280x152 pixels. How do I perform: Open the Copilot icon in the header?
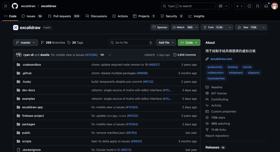point(220,6)
